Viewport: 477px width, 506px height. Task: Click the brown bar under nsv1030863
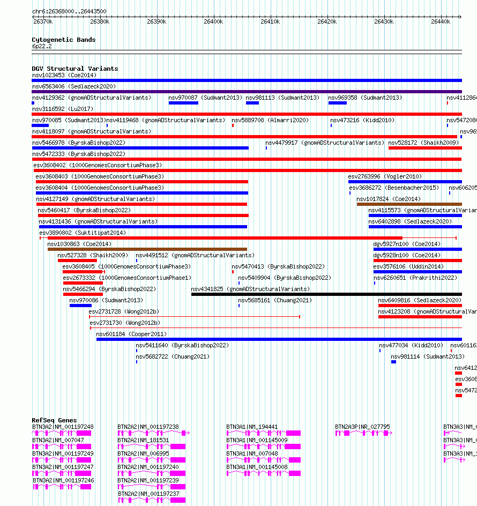(x=147, y=249)
